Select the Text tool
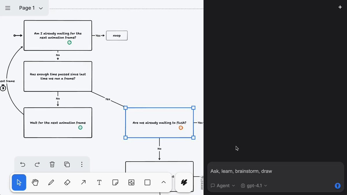 [99, 182]
